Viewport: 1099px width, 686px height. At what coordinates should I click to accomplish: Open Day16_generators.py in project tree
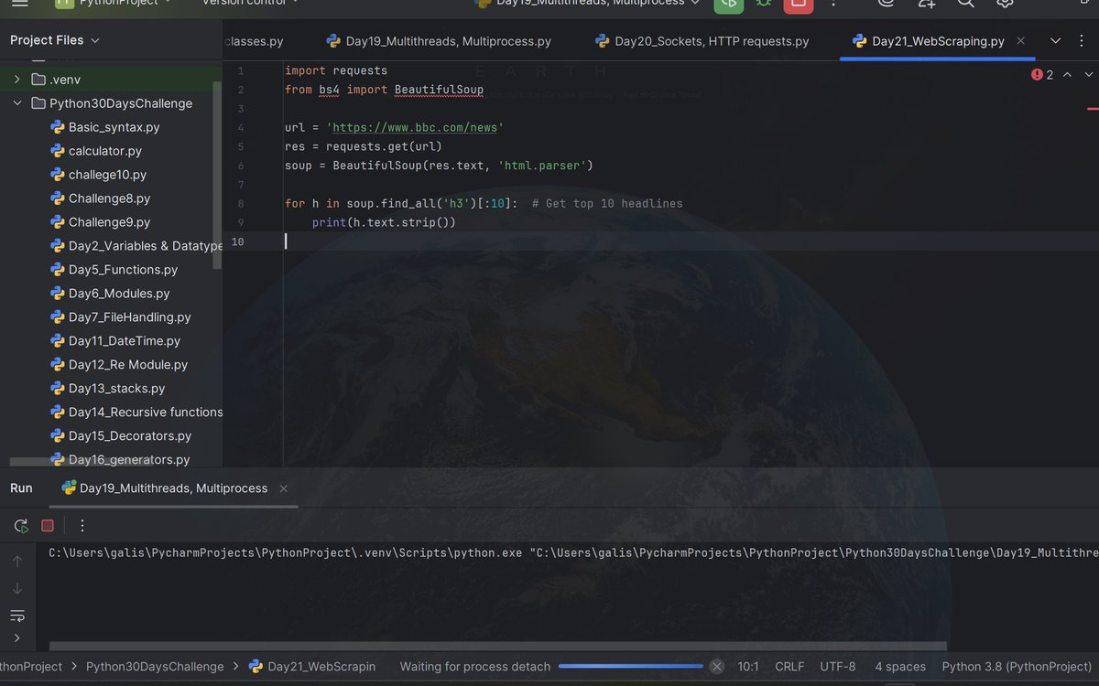click(x=128, y=460)
